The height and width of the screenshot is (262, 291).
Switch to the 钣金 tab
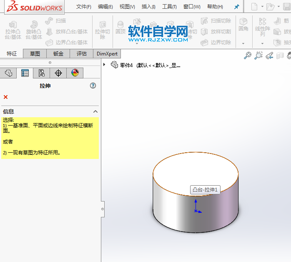(x=58, y=54)
